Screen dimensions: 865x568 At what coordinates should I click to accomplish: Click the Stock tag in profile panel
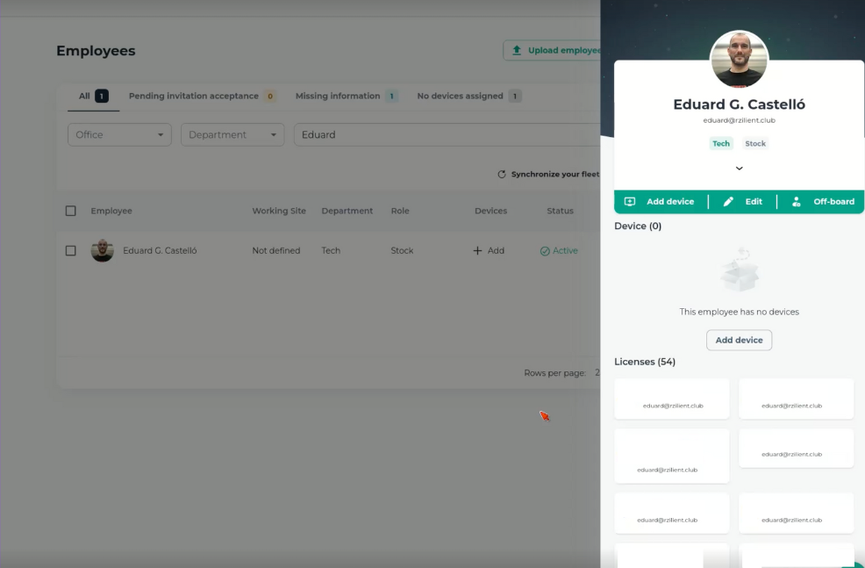pos(755,143)
